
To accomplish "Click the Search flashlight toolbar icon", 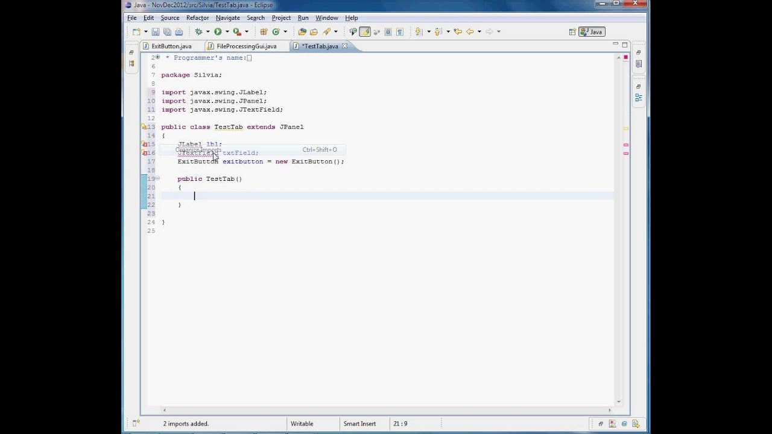I will 326,31.
